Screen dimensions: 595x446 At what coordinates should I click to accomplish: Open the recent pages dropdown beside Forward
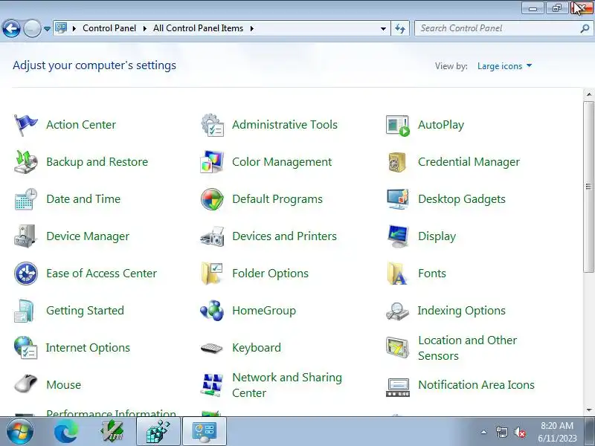[47, 29]
